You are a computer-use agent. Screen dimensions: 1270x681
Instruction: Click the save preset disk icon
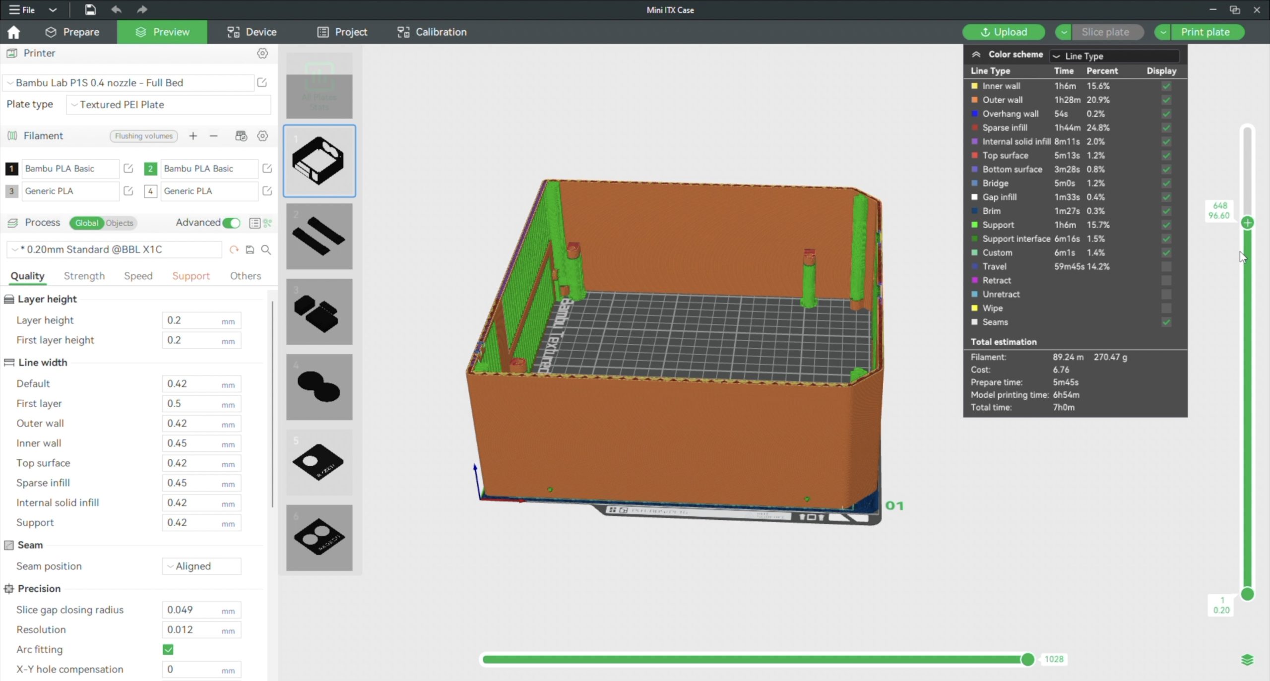click(x=250, y=249)
